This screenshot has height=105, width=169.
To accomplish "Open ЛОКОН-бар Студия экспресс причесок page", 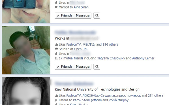I will click(112, 95).
